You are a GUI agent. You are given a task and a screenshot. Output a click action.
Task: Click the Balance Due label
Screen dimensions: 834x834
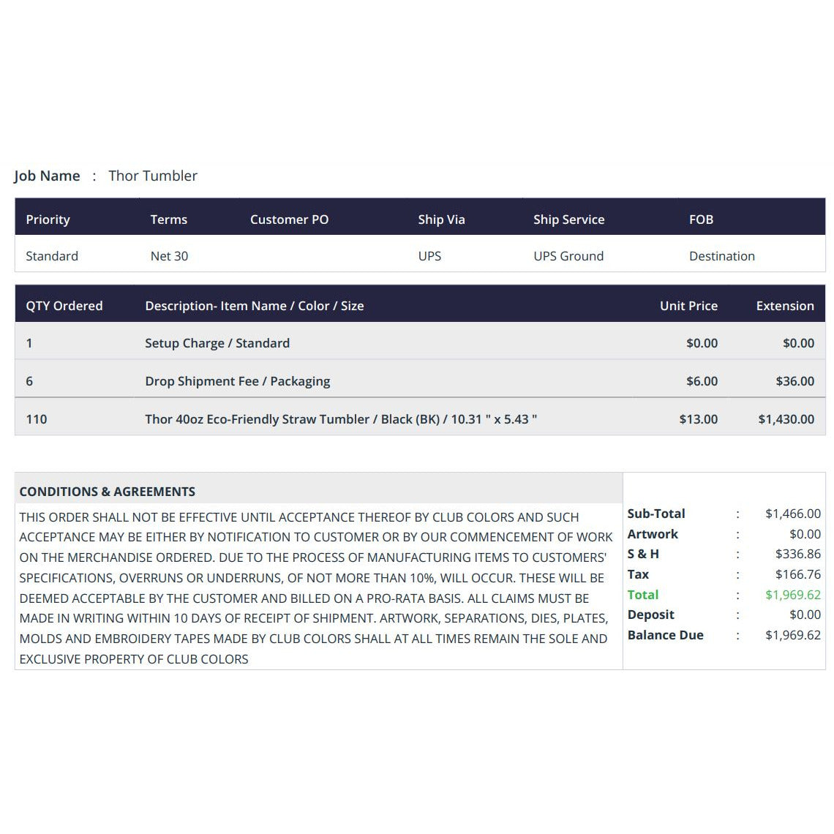(x=666, y=635)
